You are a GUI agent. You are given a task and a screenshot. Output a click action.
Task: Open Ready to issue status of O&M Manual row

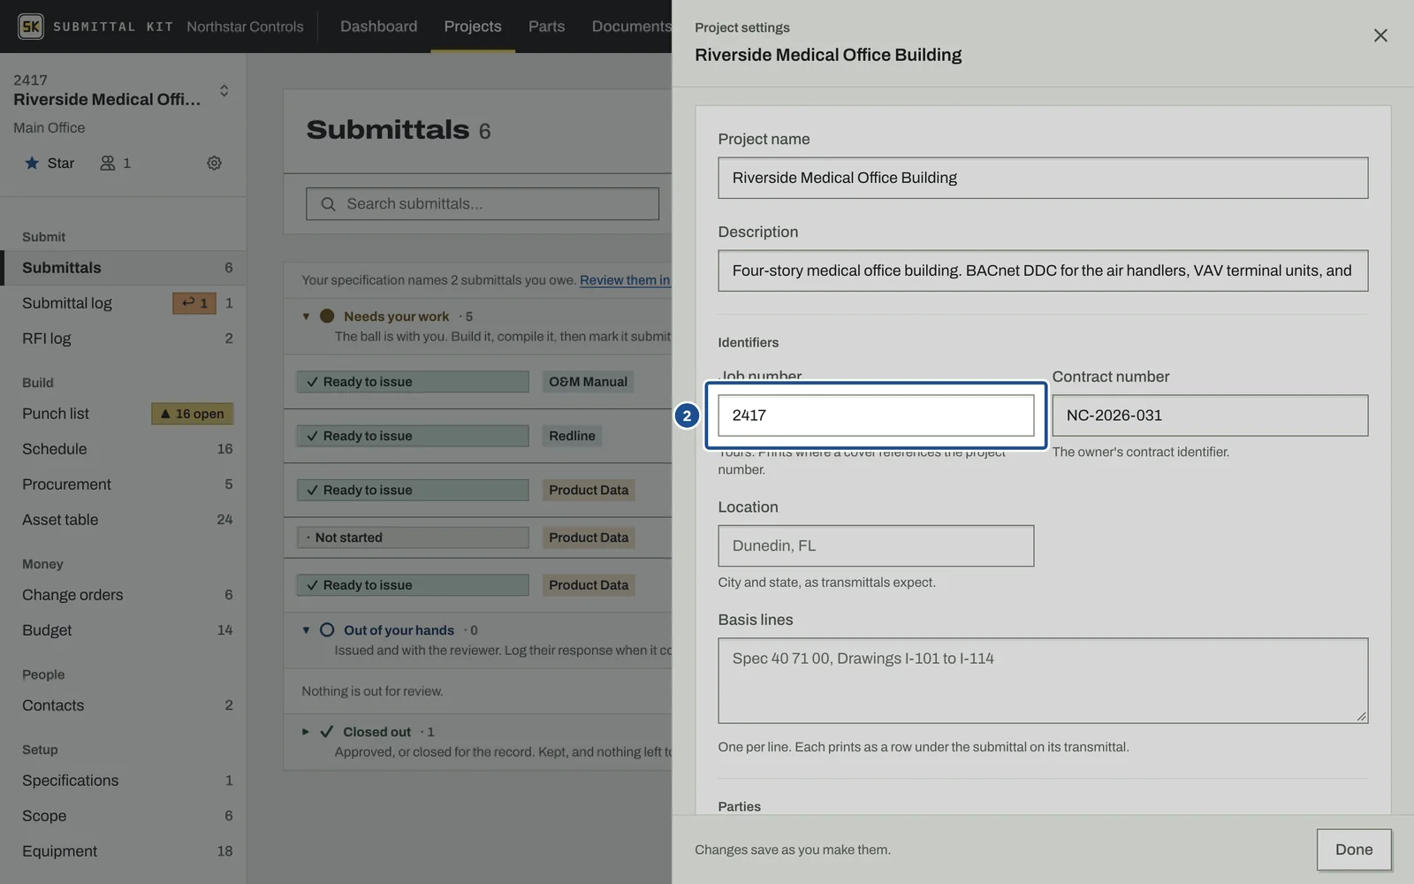(x=413, y=382)
